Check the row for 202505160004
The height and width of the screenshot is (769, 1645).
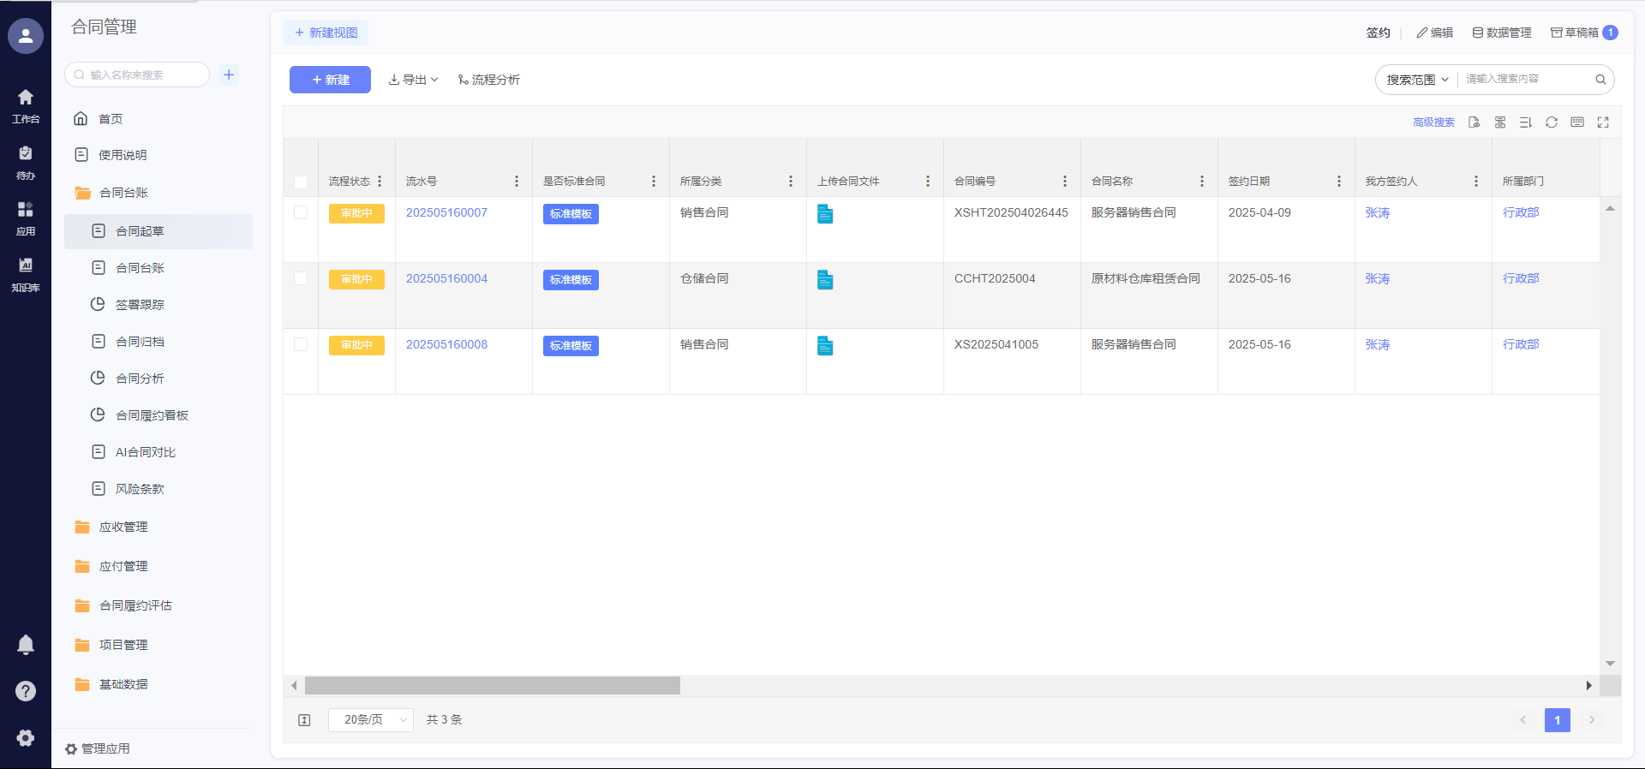[x=301, y=278]
